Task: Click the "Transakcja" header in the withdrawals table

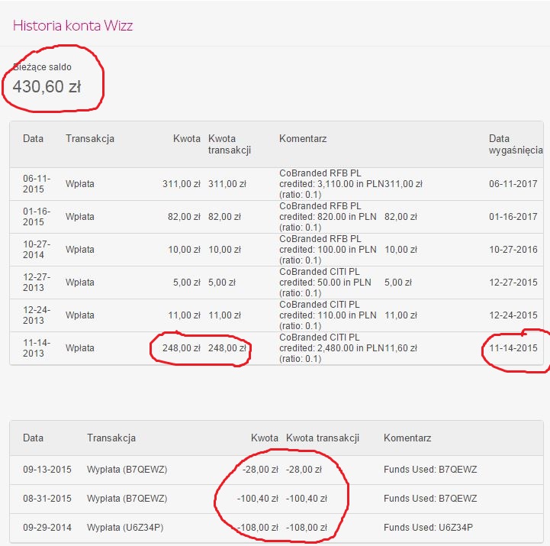Action: tap(111, 438)
